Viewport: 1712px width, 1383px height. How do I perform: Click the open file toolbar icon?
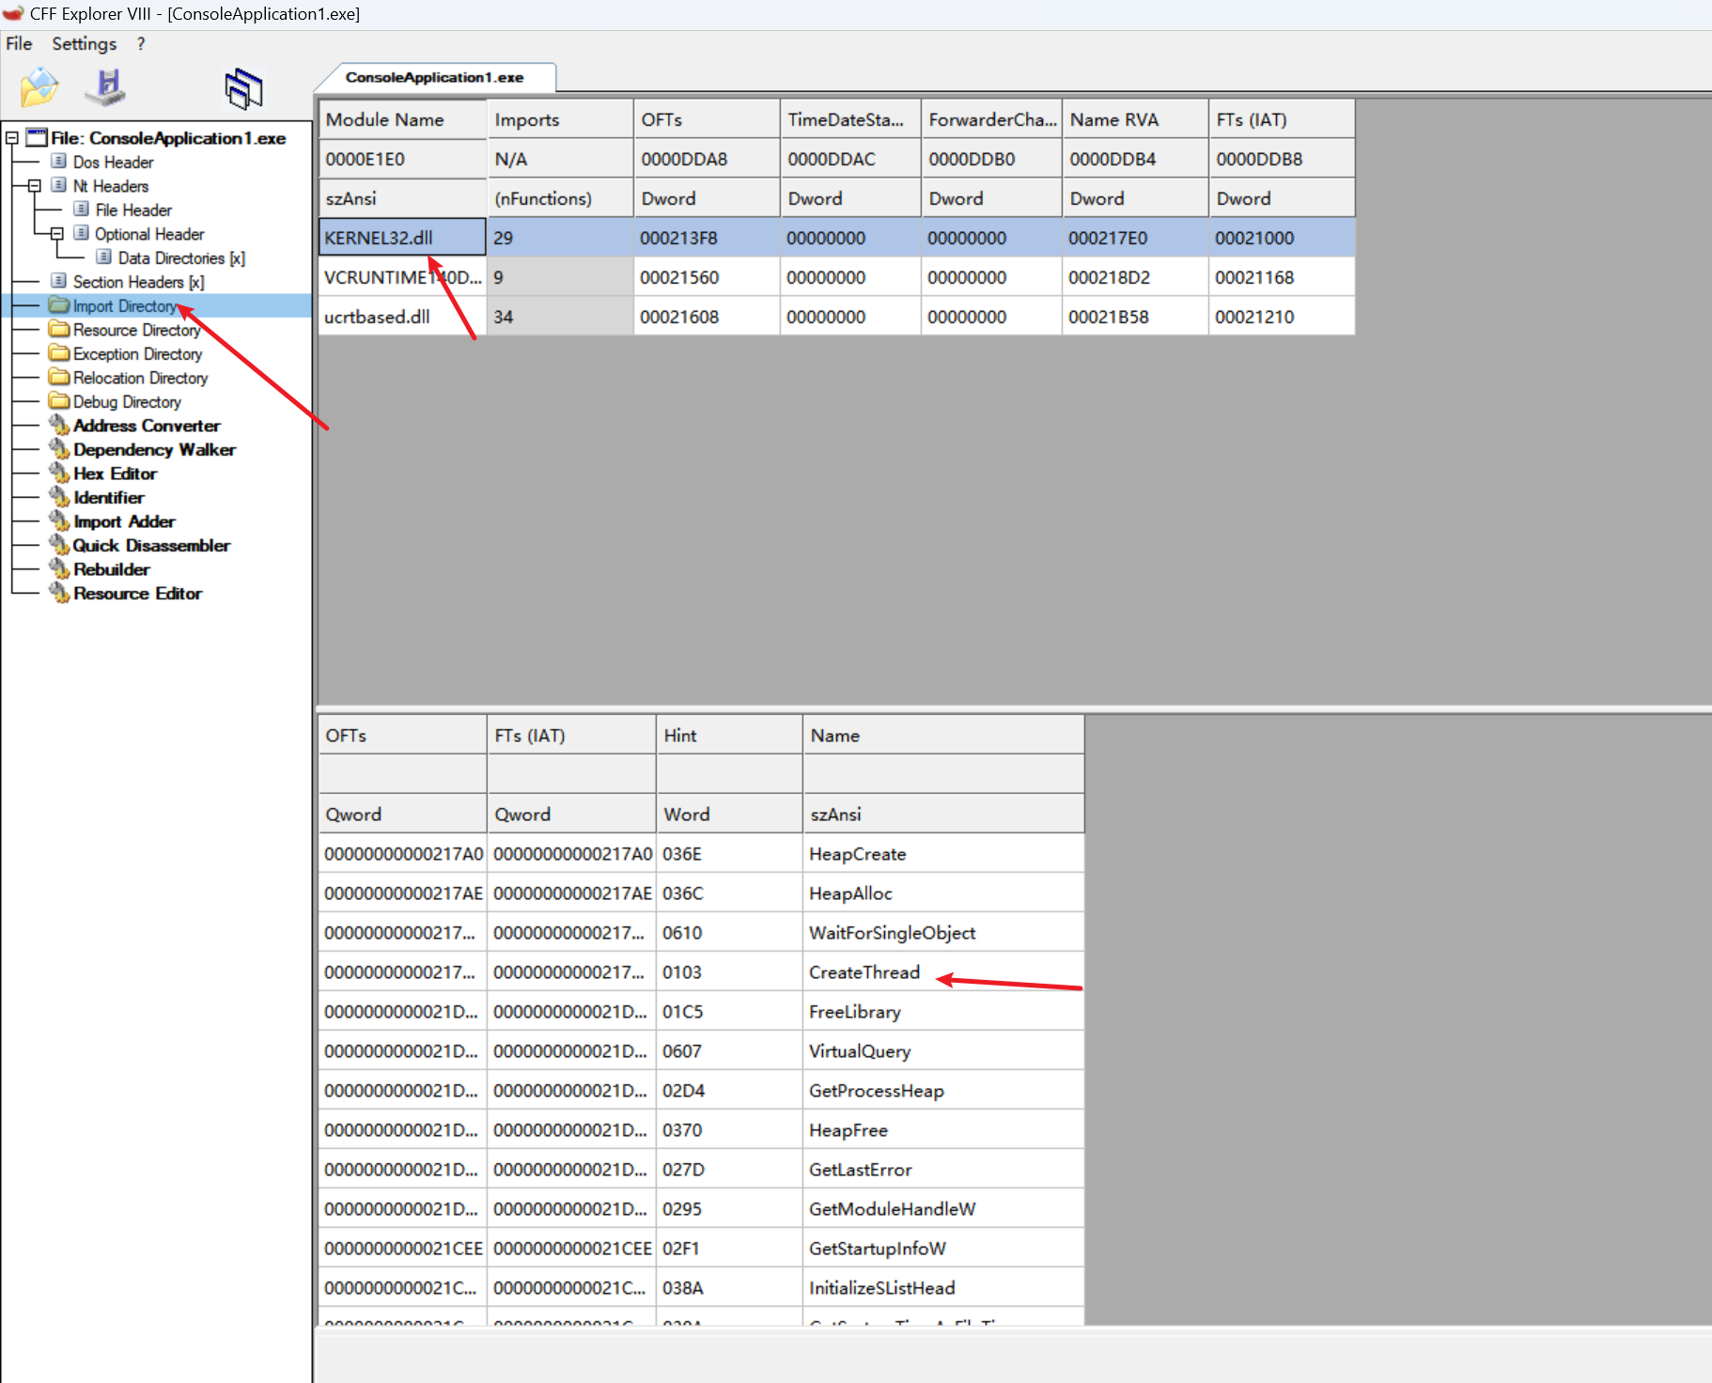[x=39, y=87]
